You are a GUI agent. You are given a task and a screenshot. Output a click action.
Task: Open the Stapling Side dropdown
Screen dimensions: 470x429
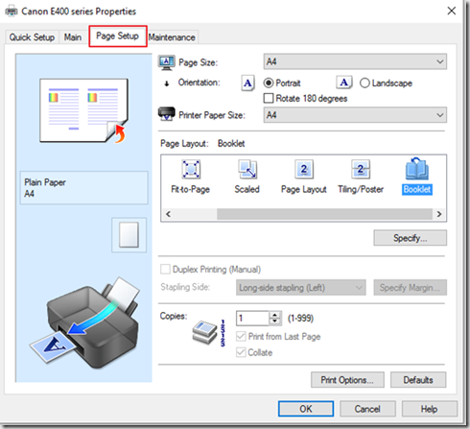tap(301, 287)
